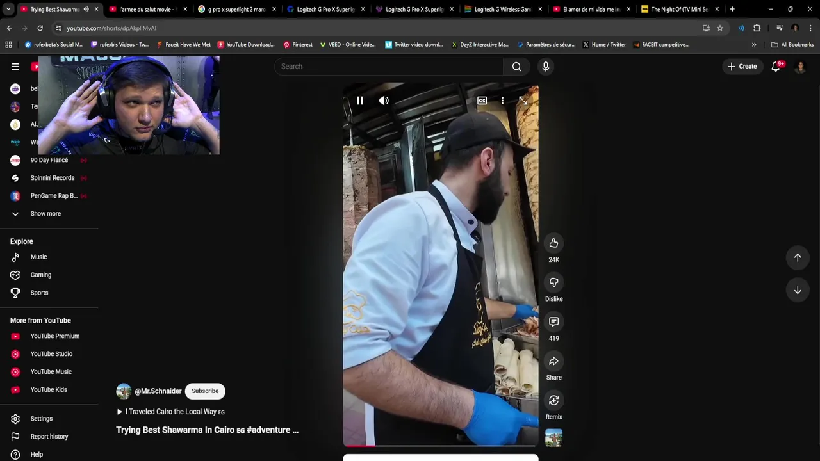820x461 pixels.
Task: Remix this Short
Action: (553, 400)
